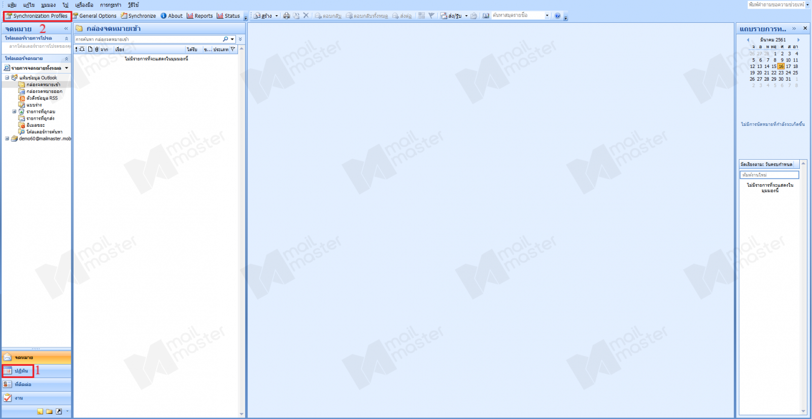Open ที่ติดต่อ (Contacts) in navigation pane
The image size is (812, 419).
click(x=22, y=385)
